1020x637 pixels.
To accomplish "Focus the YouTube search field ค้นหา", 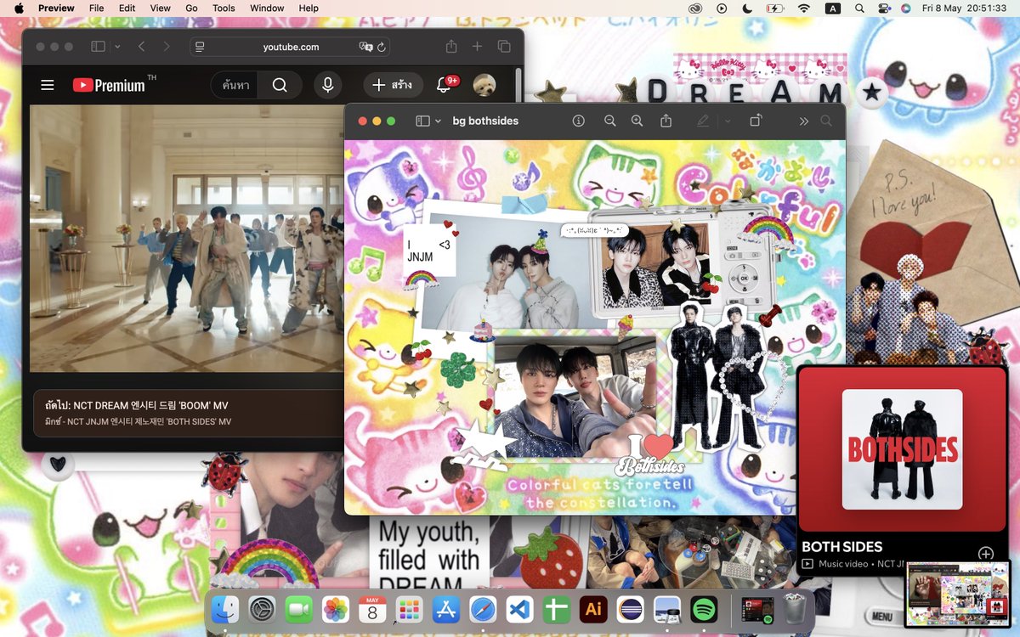I will click(235, 85).
